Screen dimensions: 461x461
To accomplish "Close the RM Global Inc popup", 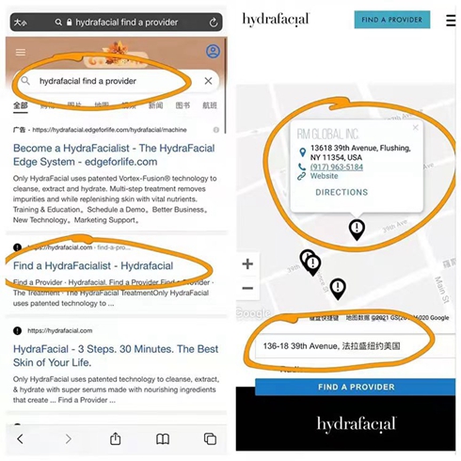I will [x=416, y=127].
